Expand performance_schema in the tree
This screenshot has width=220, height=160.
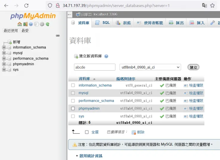tap(4, 58)
